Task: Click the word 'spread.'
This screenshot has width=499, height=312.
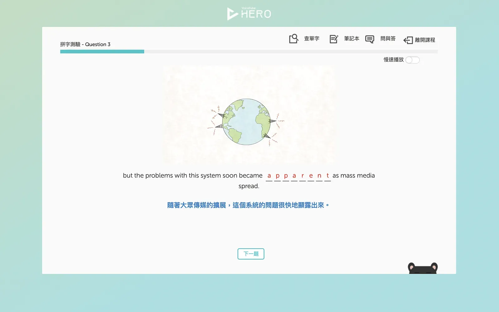Action: tap(249, 186)
